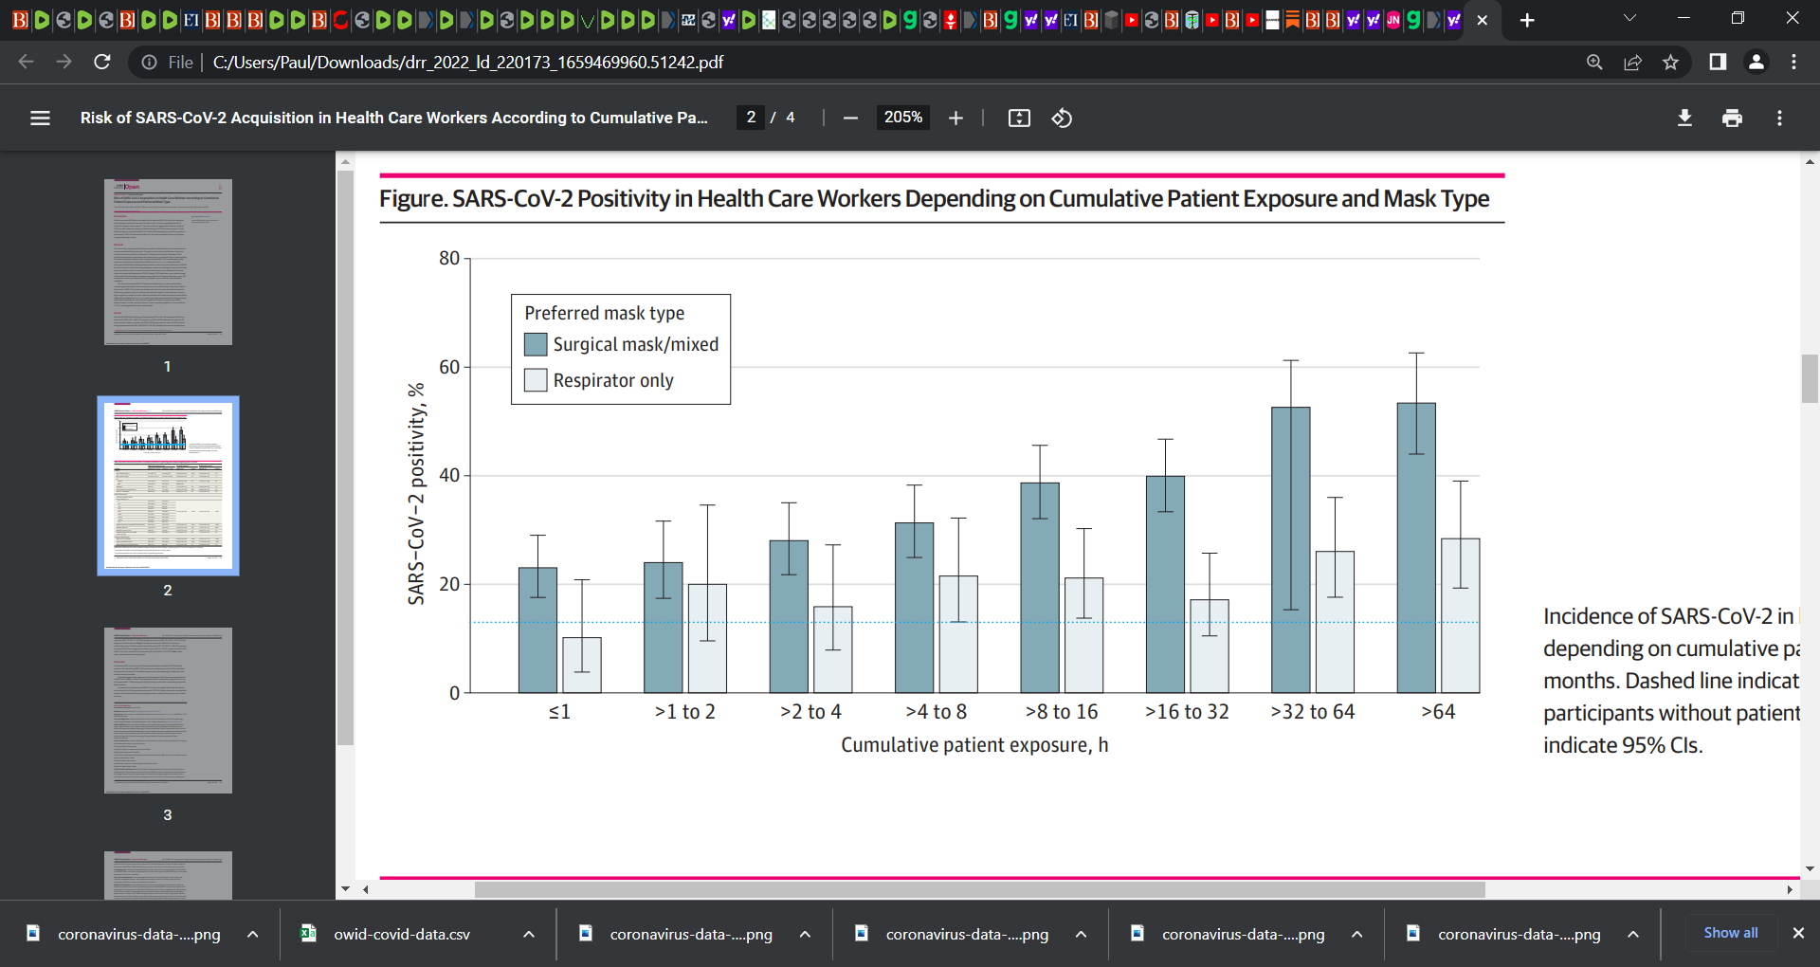Select page 2 thumbnail
This screenshot has width=1820, height=967.
[x=168, y=485]
